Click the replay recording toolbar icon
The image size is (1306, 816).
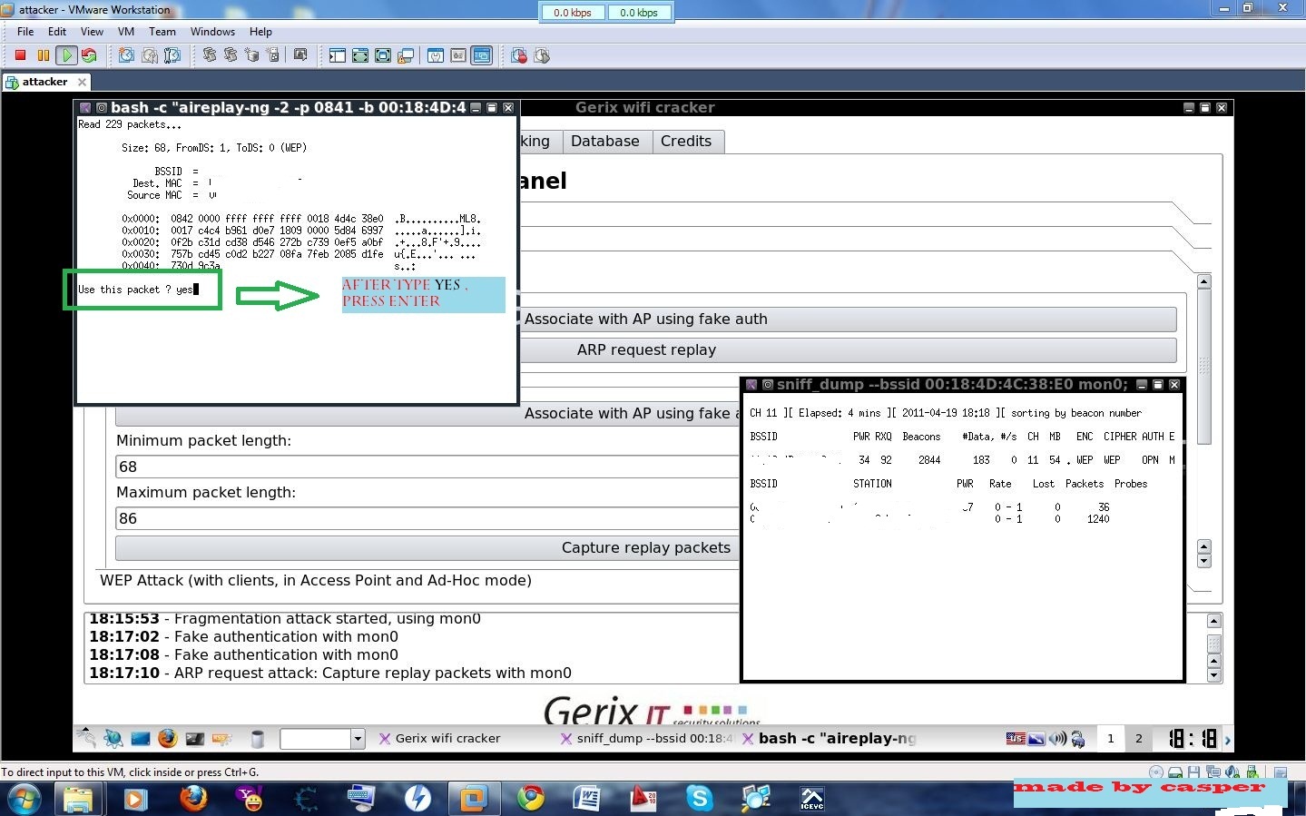(x=542, y=55)
